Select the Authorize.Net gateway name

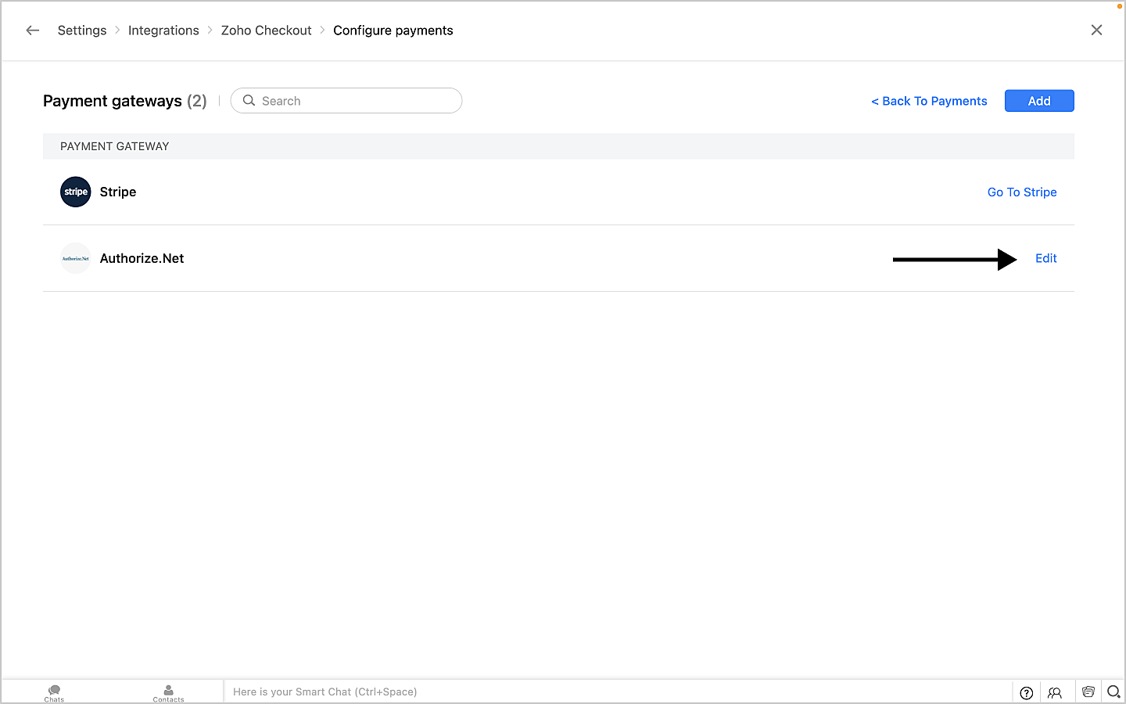click(142, 258)
